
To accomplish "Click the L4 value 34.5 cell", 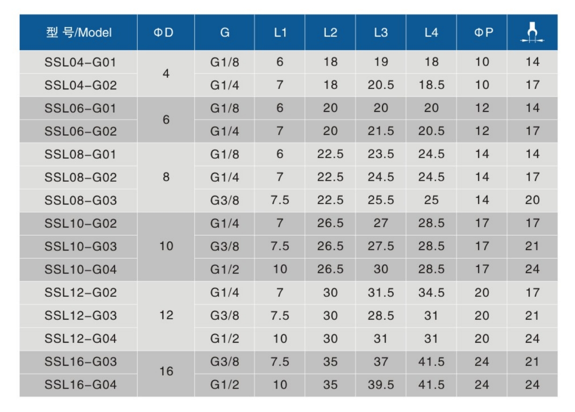I will pyautogui.click(x=431, y=293).
